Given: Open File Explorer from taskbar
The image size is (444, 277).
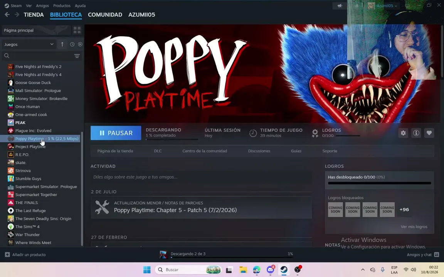Looking at the screenshot, I should (x=243, y=270).
